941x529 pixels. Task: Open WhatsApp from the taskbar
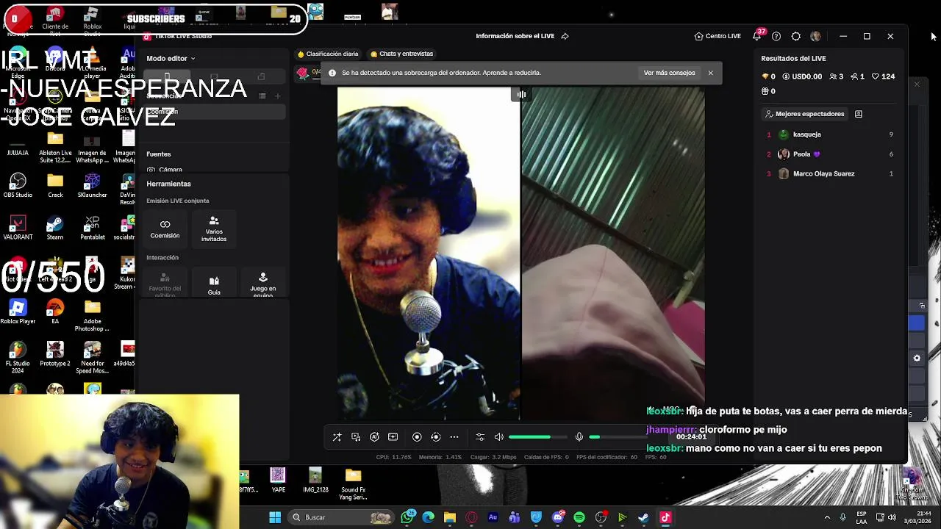pos(407,517)
